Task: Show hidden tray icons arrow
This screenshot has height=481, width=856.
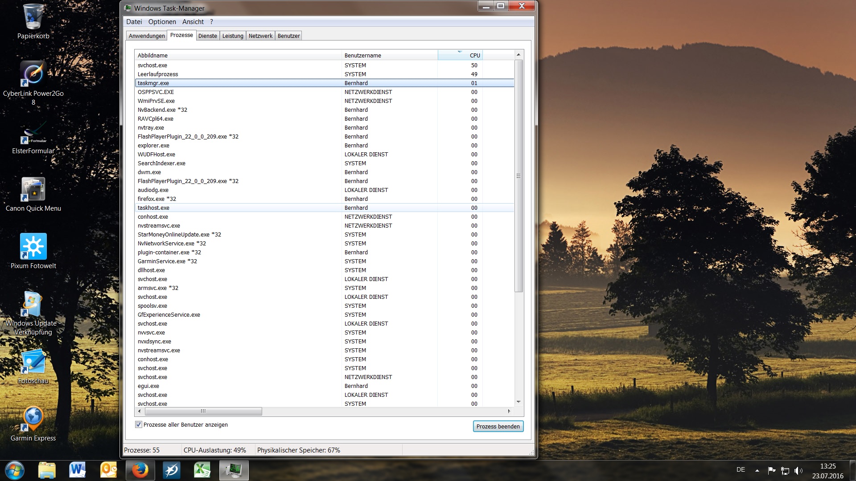Action: pos(757,470)
